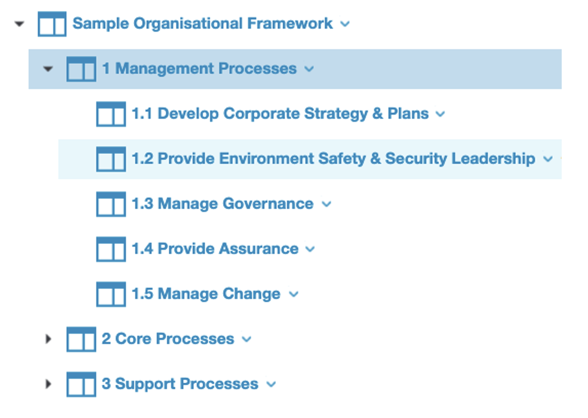Open the diagram icon for 1.5 Manage Change
The image size is (588, 418).
point(110,294)
